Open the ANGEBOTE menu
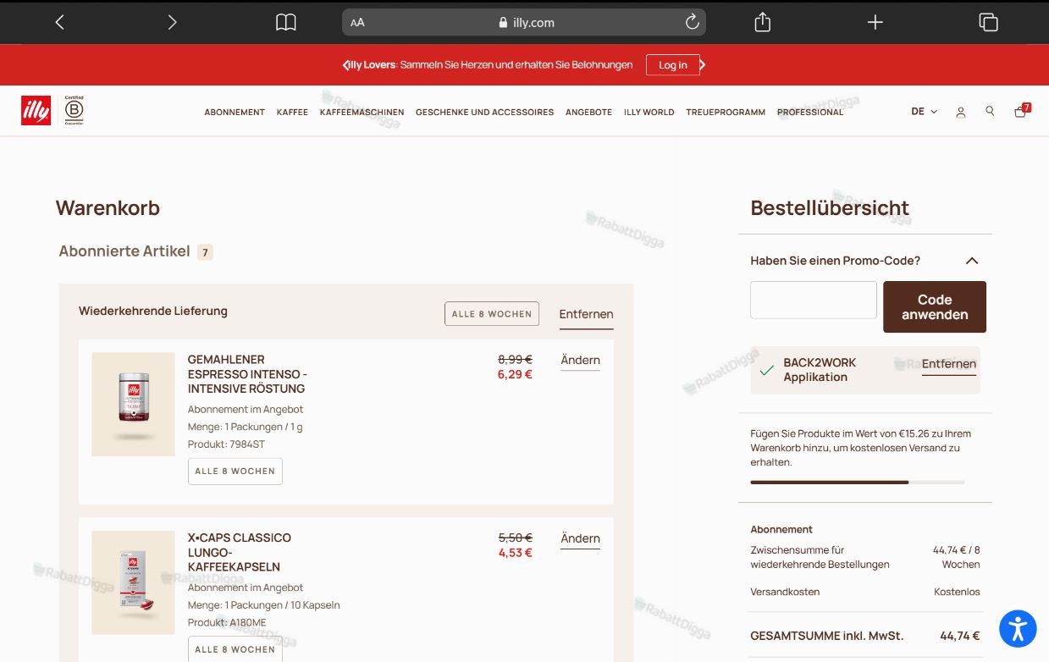Image resolution: width=1049 pixels, height=662 pixels. pyautogui.click(x=588, y=112)
